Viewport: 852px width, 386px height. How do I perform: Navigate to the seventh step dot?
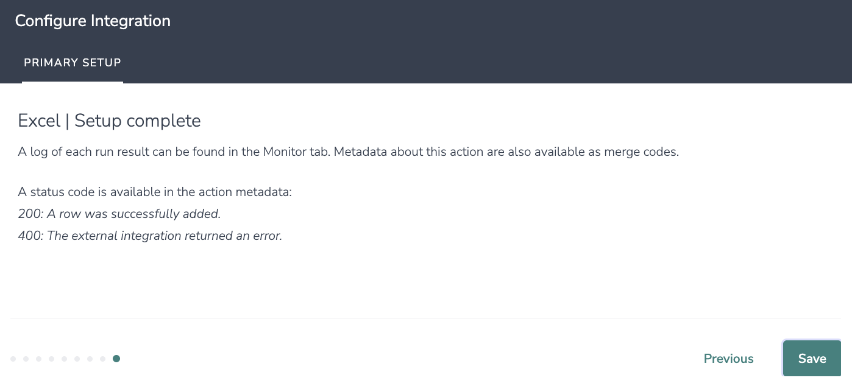point(90,359)
